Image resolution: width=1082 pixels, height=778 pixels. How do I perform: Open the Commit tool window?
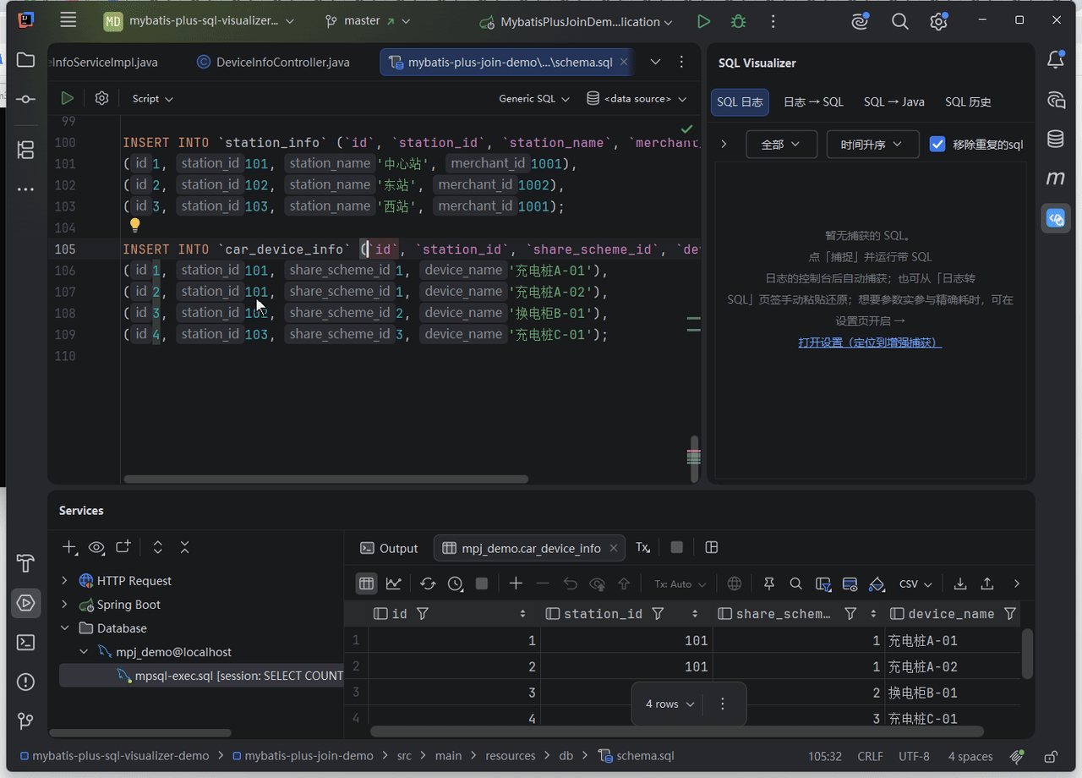[25, 99]
